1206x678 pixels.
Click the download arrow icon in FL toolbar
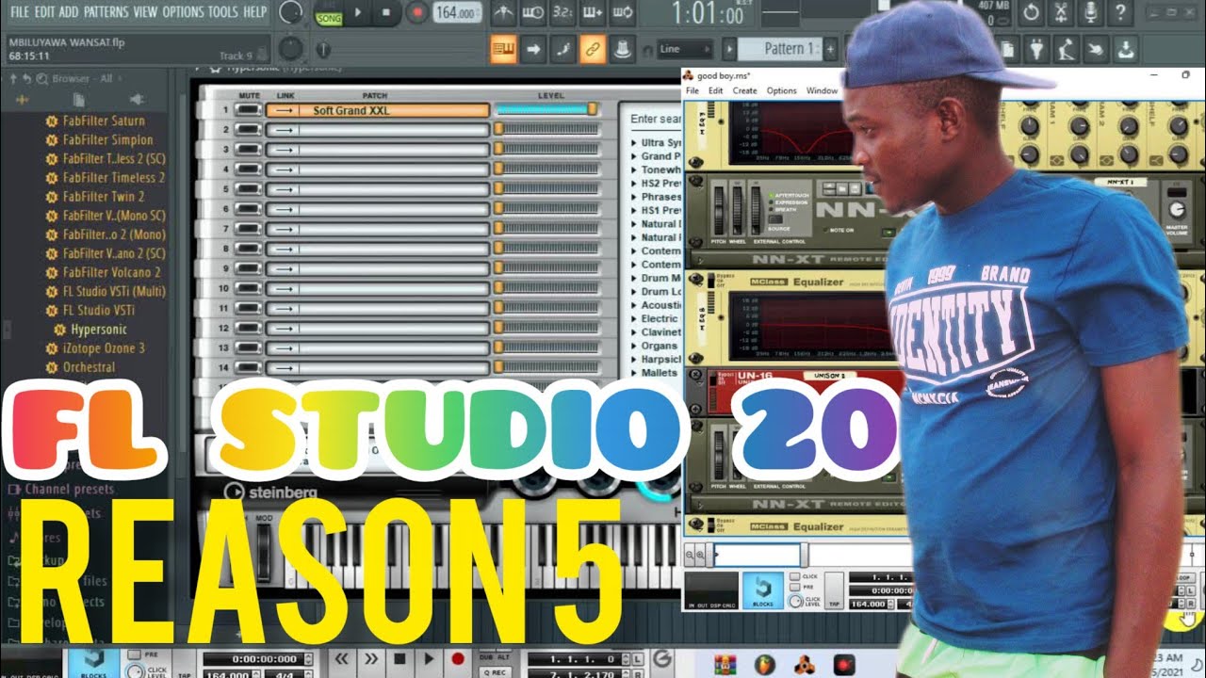(1125, 49)
